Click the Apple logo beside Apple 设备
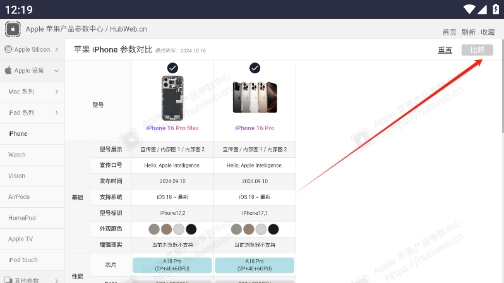 point(8,70)
